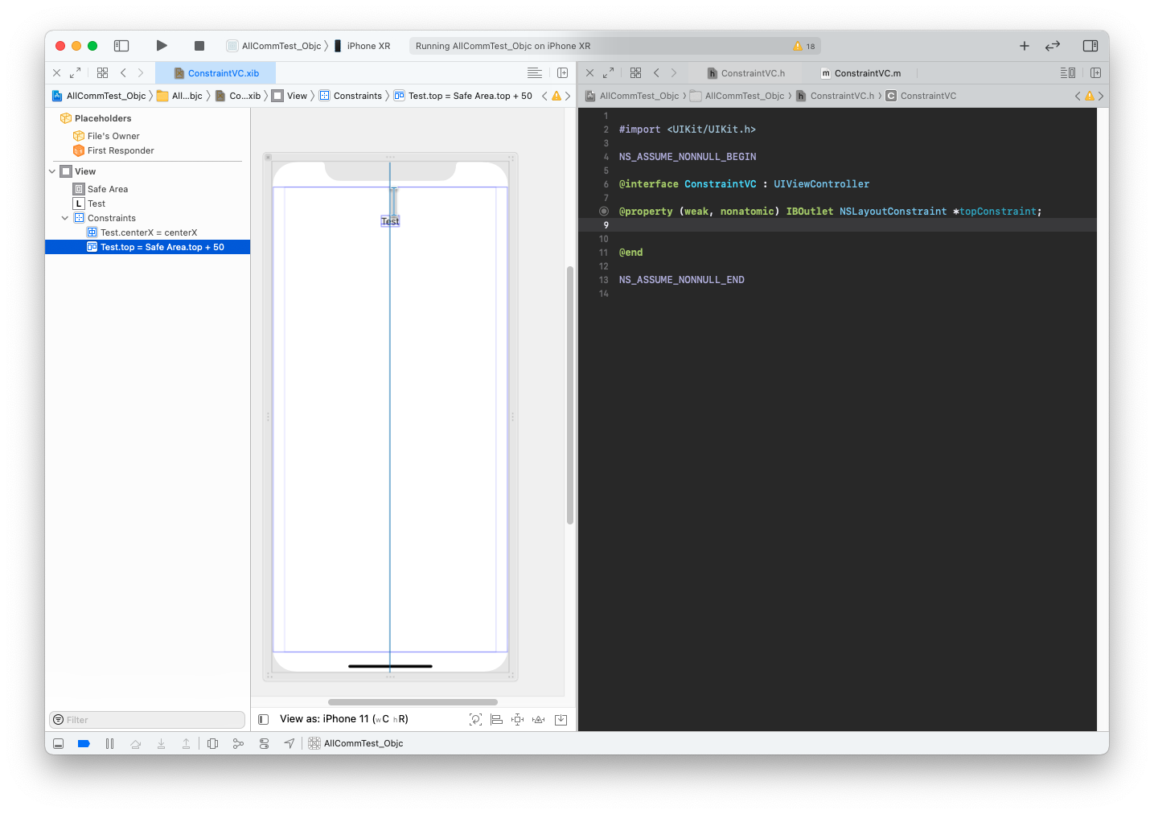
Task: Add editor on right from left pane
Action: pos(562,72)
